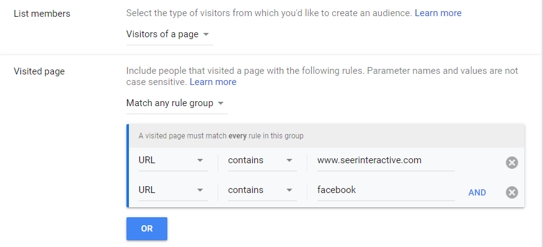543x247 pixels.
Task: Click the 'must match every rule' group header
Action: click(327, 136)
